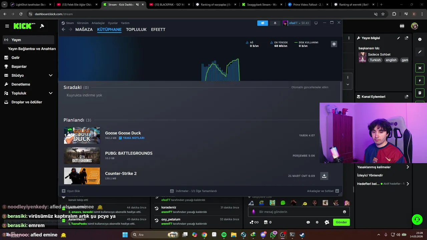Click the Turkish tag
Screen dimensions: 427x240
point(375,60)
